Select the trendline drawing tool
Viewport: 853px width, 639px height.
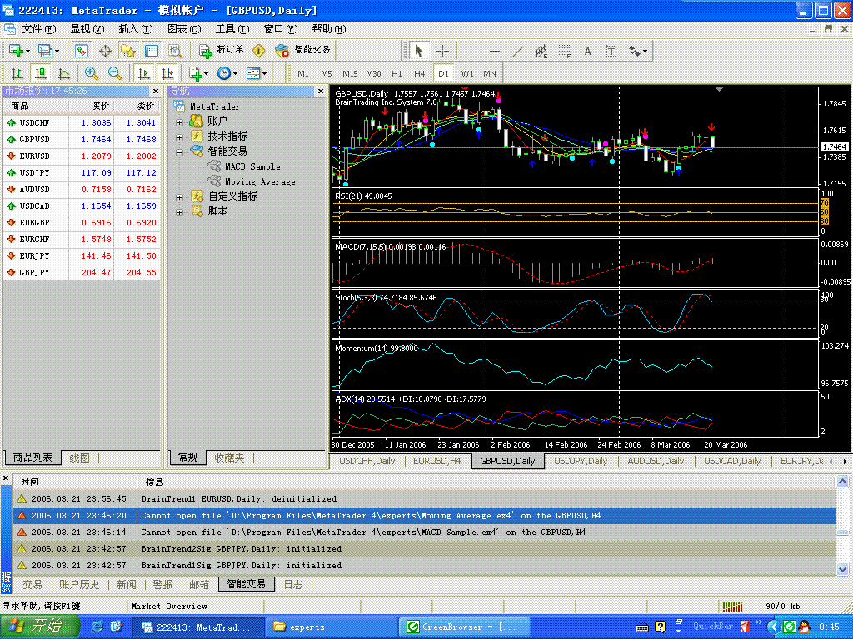(518, 51)
